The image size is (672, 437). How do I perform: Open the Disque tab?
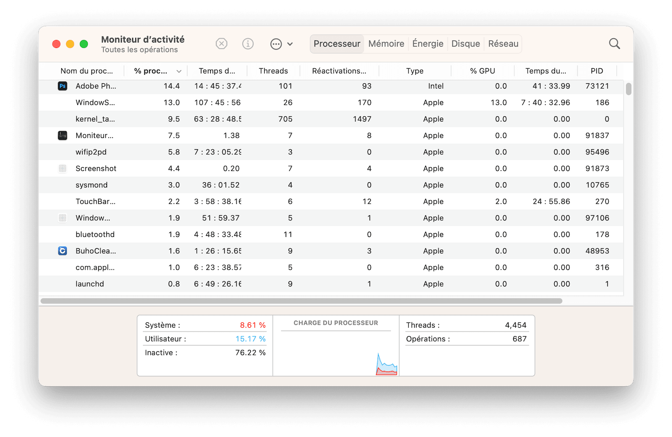465,44
